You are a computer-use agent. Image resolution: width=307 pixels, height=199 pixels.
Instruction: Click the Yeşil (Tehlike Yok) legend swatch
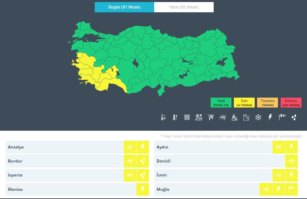coord(221,102)
